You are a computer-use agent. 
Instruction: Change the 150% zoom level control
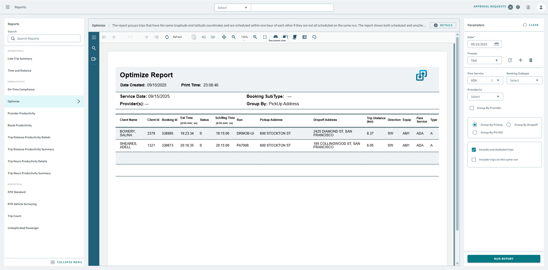click(x=244, y=37)
